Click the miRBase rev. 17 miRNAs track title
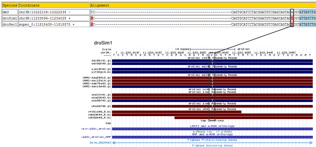Screen dimensions: 316x147 212,132
